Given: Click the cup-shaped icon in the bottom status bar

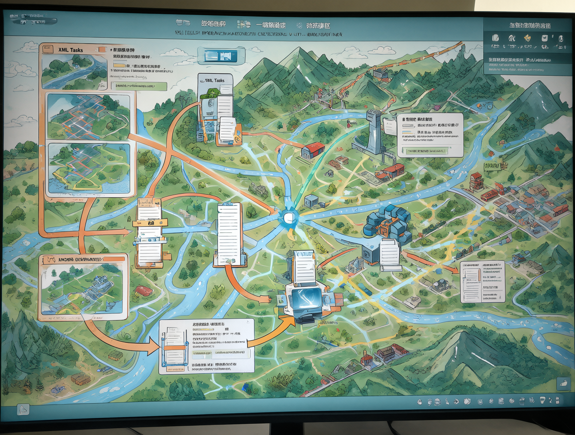Looking at the screenshot, I should pos(543,400).
